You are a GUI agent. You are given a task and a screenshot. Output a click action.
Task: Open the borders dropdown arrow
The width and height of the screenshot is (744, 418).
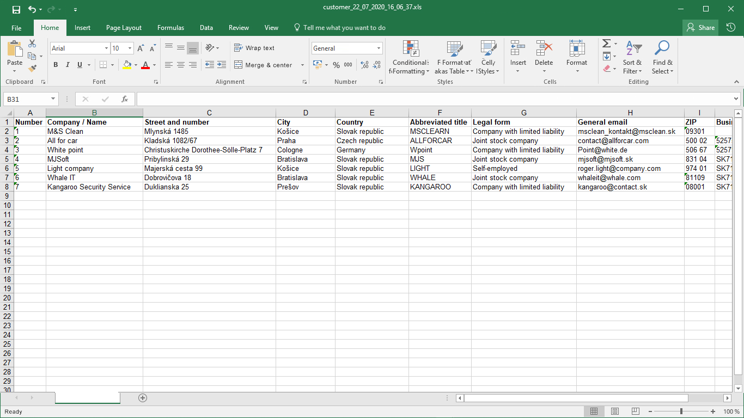112,65
